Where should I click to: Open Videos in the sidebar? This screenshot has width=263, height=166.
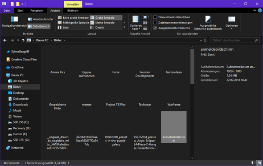[x=15, y=116]
